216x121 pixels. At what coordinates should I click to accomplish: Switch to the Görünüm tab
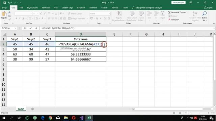81,8
